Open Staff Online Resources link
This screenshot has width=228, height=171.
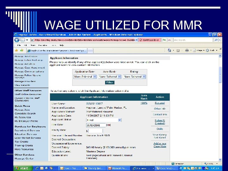click(28, 94)
